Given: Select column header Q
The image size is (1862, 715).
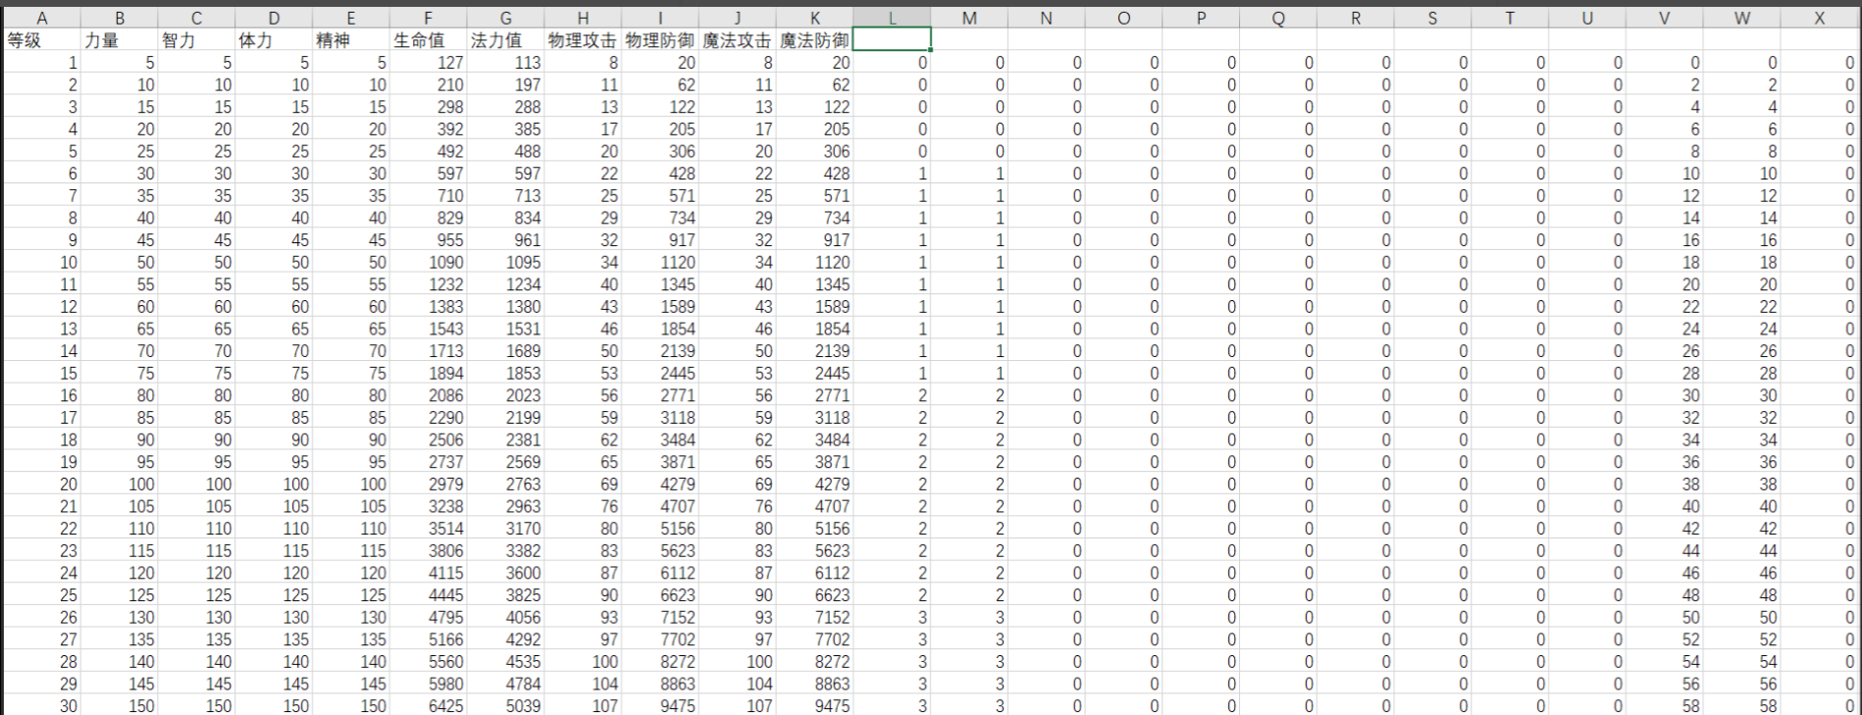Looking at the screenshot, I should tap(1277, 18).
